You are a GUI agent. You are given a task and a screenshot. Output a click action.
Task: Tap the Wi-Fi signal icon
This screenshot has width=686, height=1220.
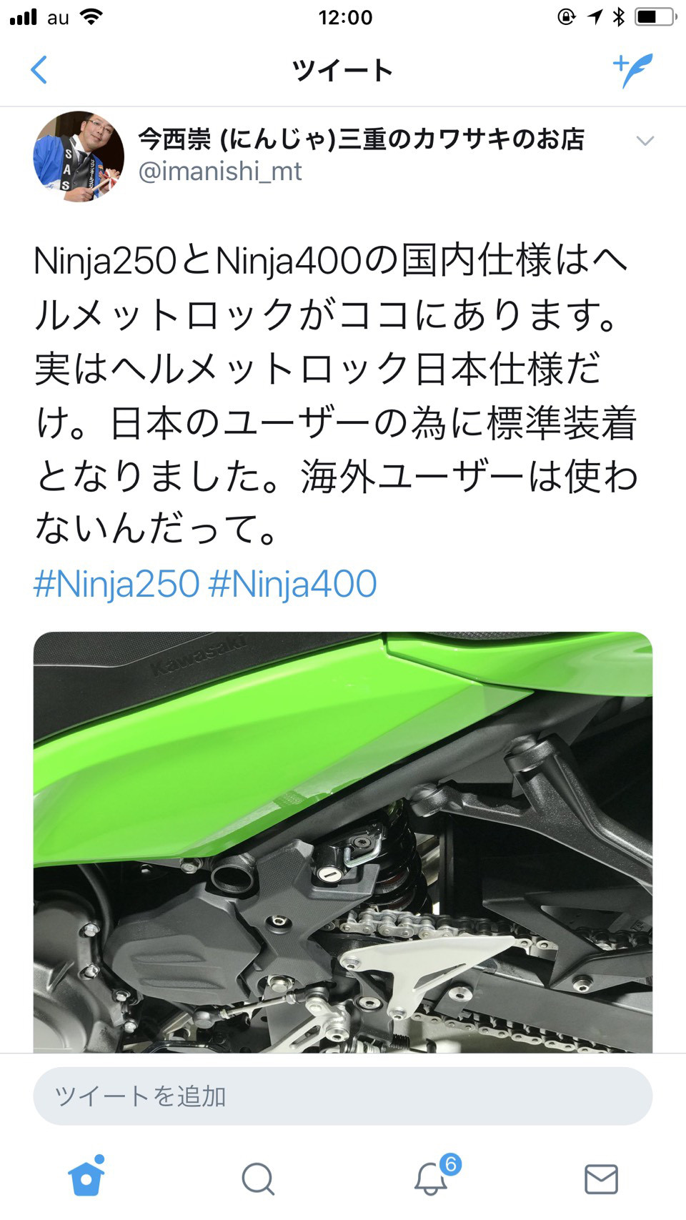click(91, 16)
